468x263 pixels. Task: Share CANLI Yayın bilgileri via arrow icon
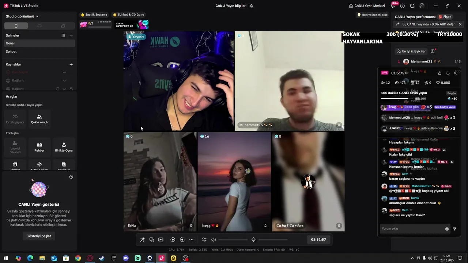click(x=252, y=6)
